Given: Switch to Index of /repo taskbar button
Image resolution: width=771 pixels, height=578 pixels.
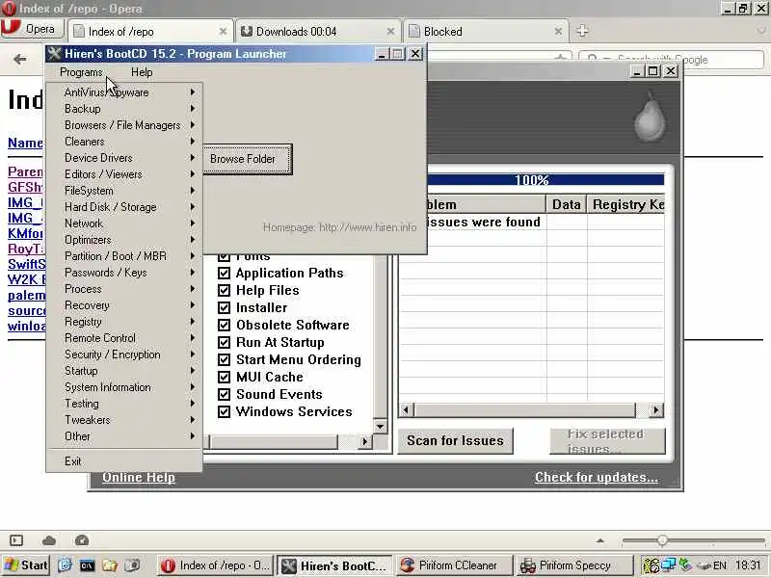Looking at the screenshot, I should [x=215, y=565].
